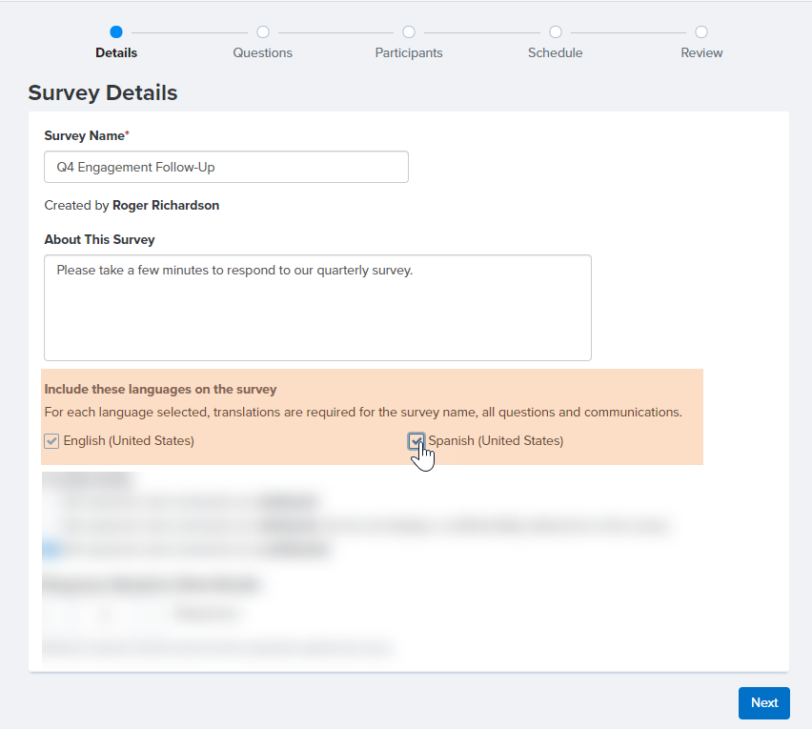This screenshot has height=729, width=812.
Task: Toggle the blue checked checkbox below the languages section
Action: [49, 549]
